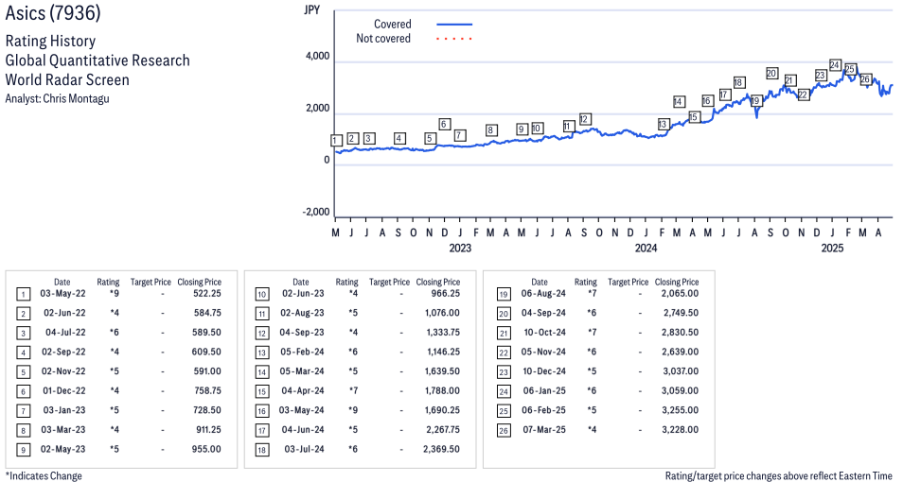The width and height of the screenshot is (903, 482).
Task: Click the 04-Sep-23 date cell
Action: pyautogui.click(x=302, y=333)
